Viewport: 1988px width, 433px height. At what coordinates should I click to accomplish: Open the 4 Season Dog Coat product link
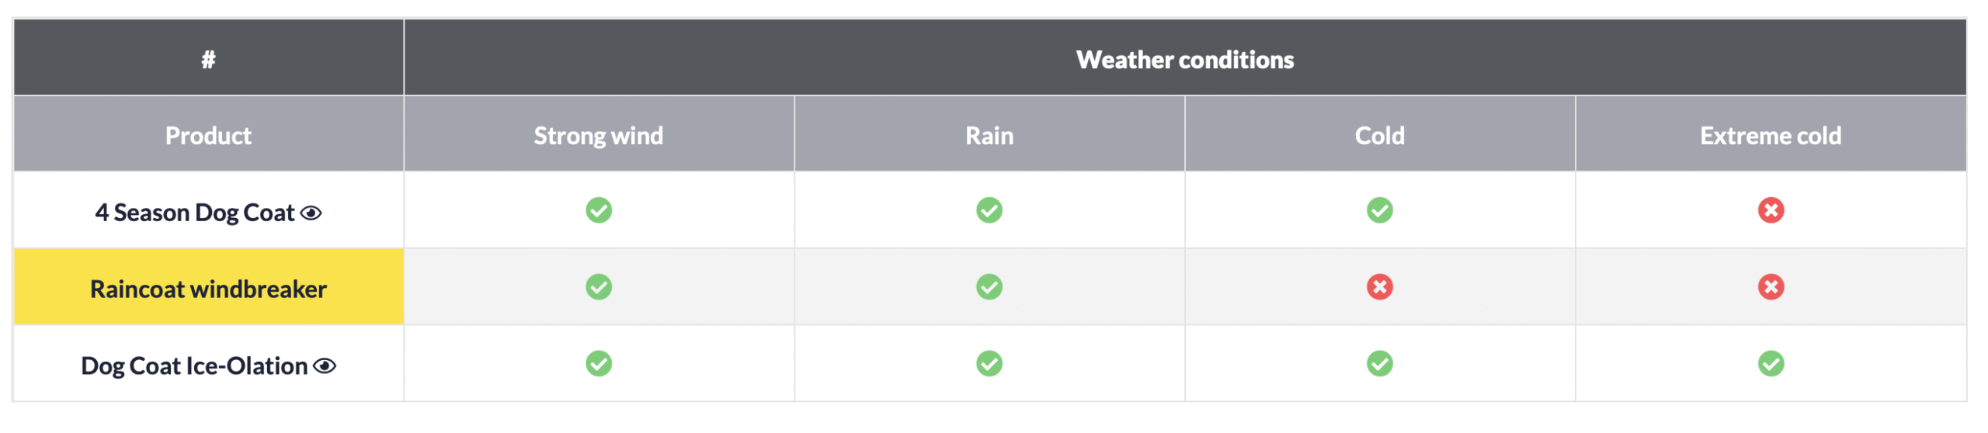pos(195,213)
